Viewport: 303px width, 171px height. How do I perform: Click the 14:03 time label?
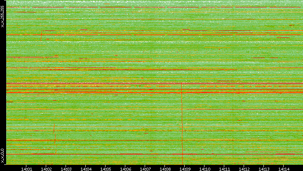(x=66, y=169)
